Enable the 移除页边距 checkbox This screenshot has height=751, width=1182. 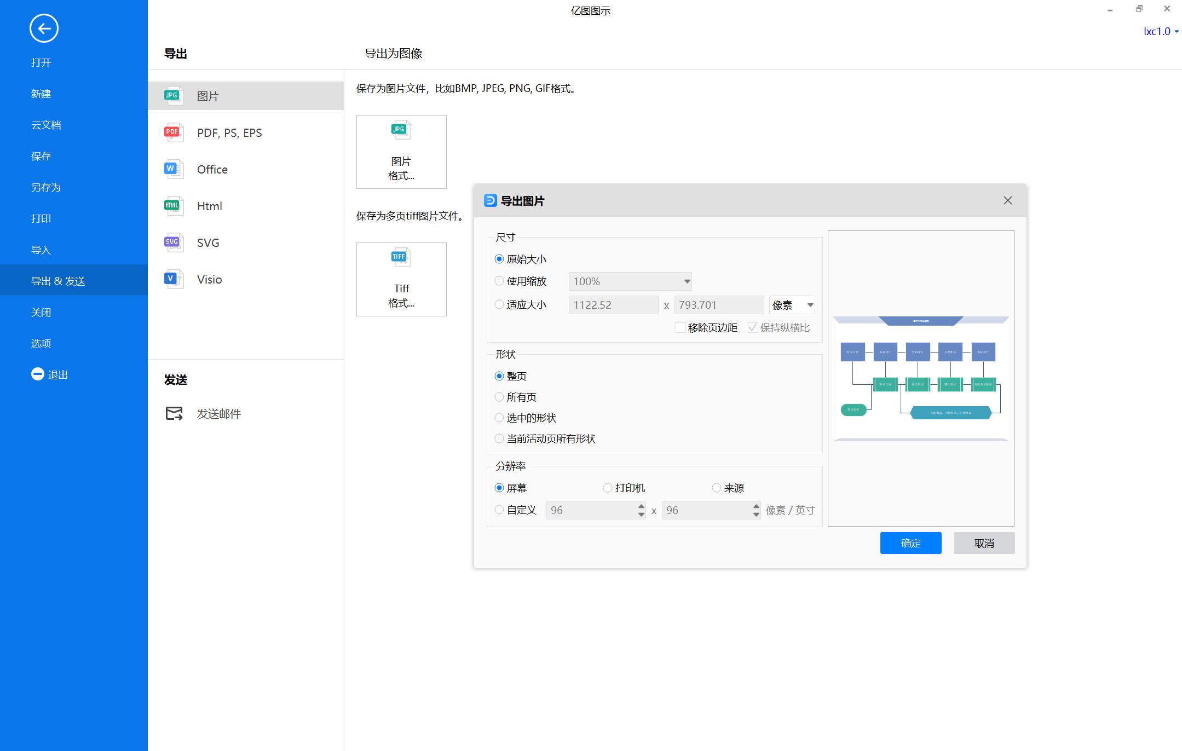681,328
